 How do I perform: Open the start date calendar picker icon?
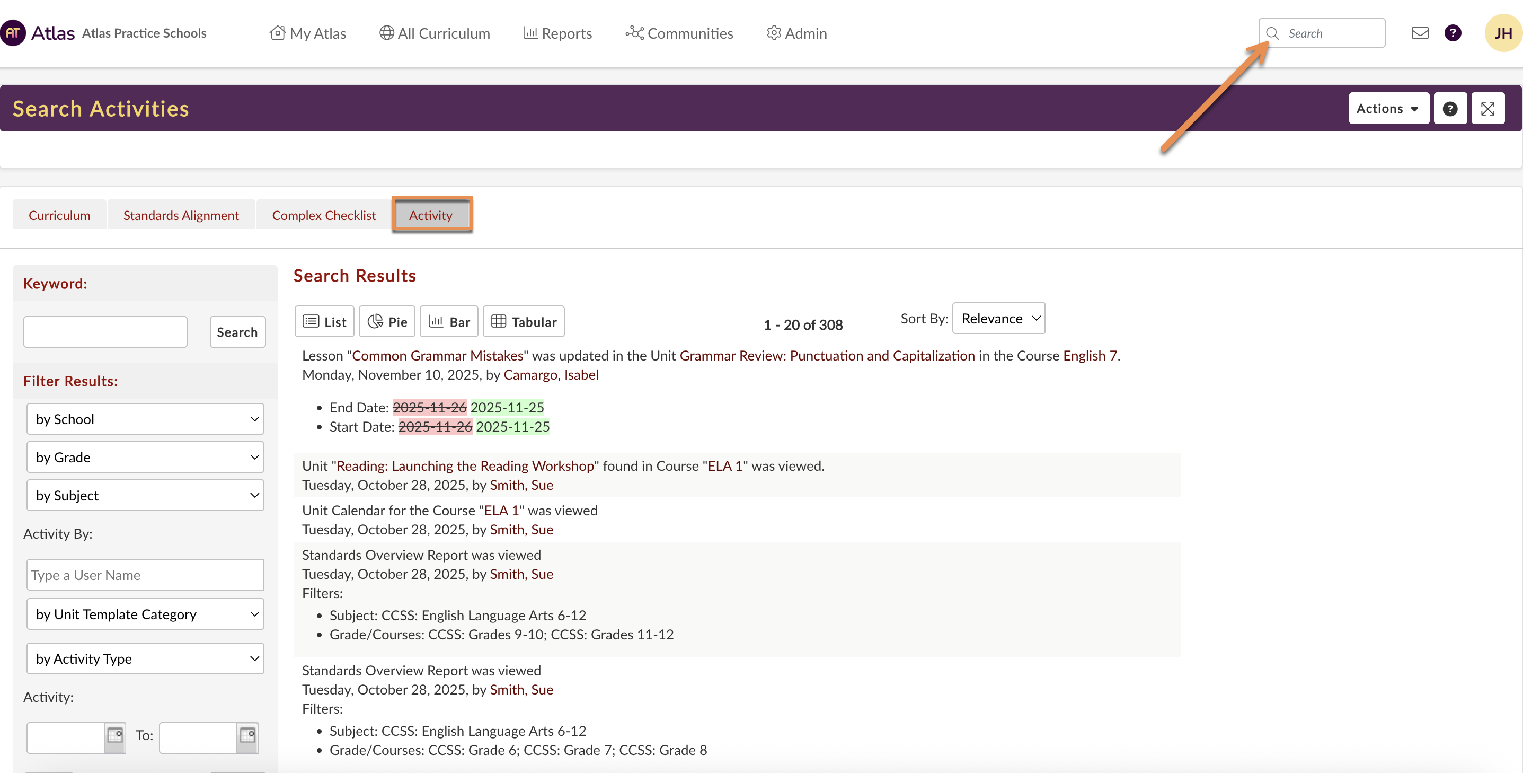(114, 736)
